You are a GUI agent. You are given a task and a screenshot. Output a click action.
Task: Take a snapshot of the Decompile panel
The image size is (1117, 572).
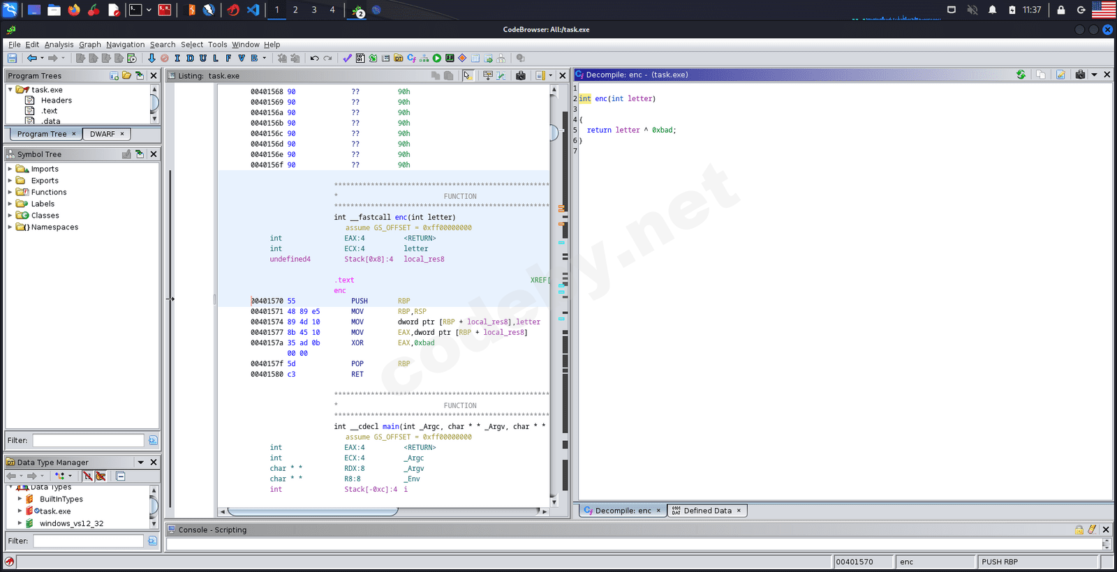coord(1080,75)
